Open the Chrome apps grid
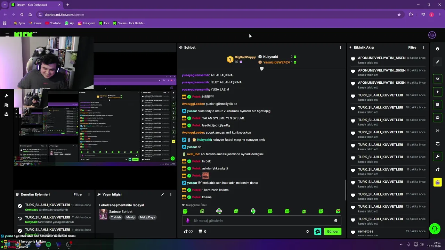Screen dimensions: 445x250 [x=5, y=23]
